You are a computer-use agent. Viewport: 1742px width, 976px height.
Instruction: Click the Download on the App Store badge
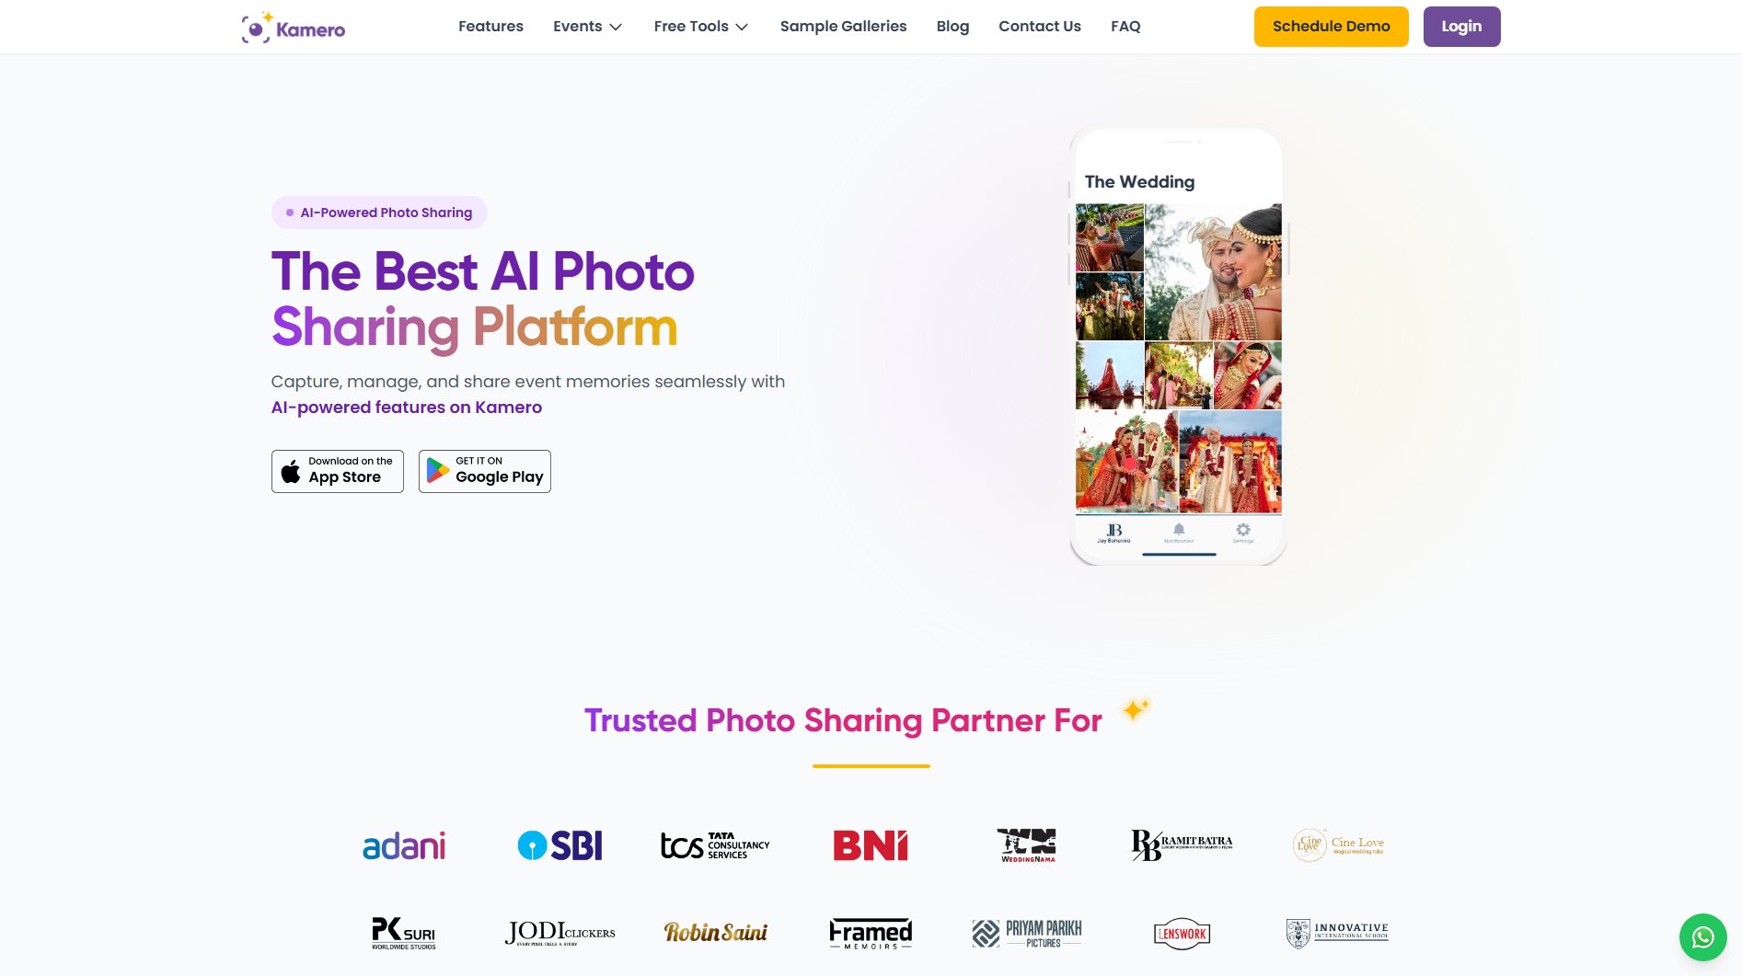pos(338,471)
